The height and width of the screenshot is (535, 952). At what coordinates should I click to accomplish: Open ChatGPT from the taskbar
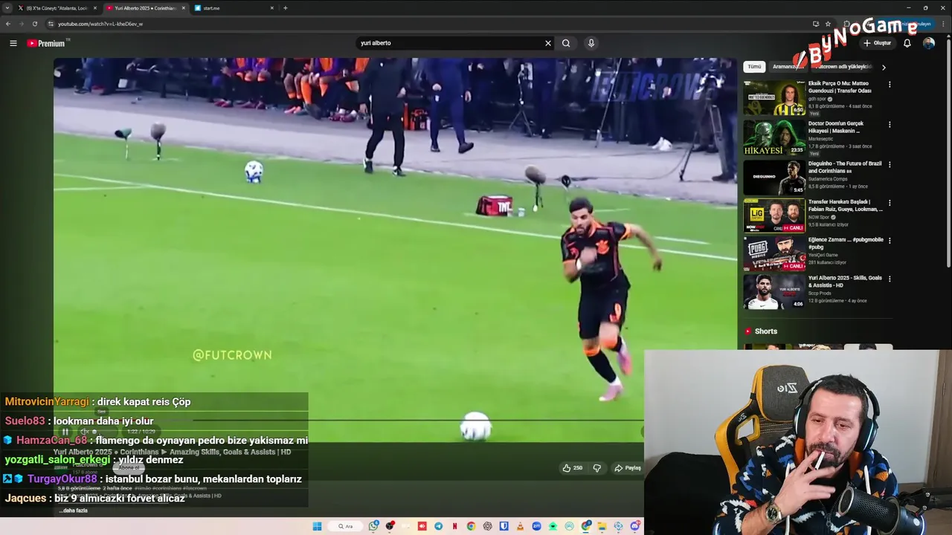point(487,526)
